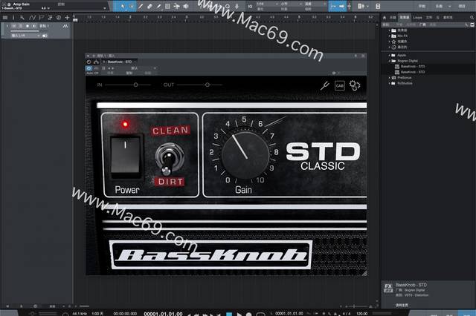Open the browser Home icon

385,18
